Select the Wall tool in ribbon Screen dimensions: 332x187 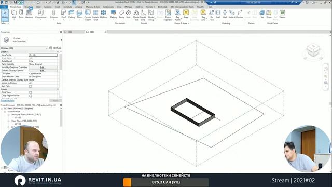(x=14, y=14)
